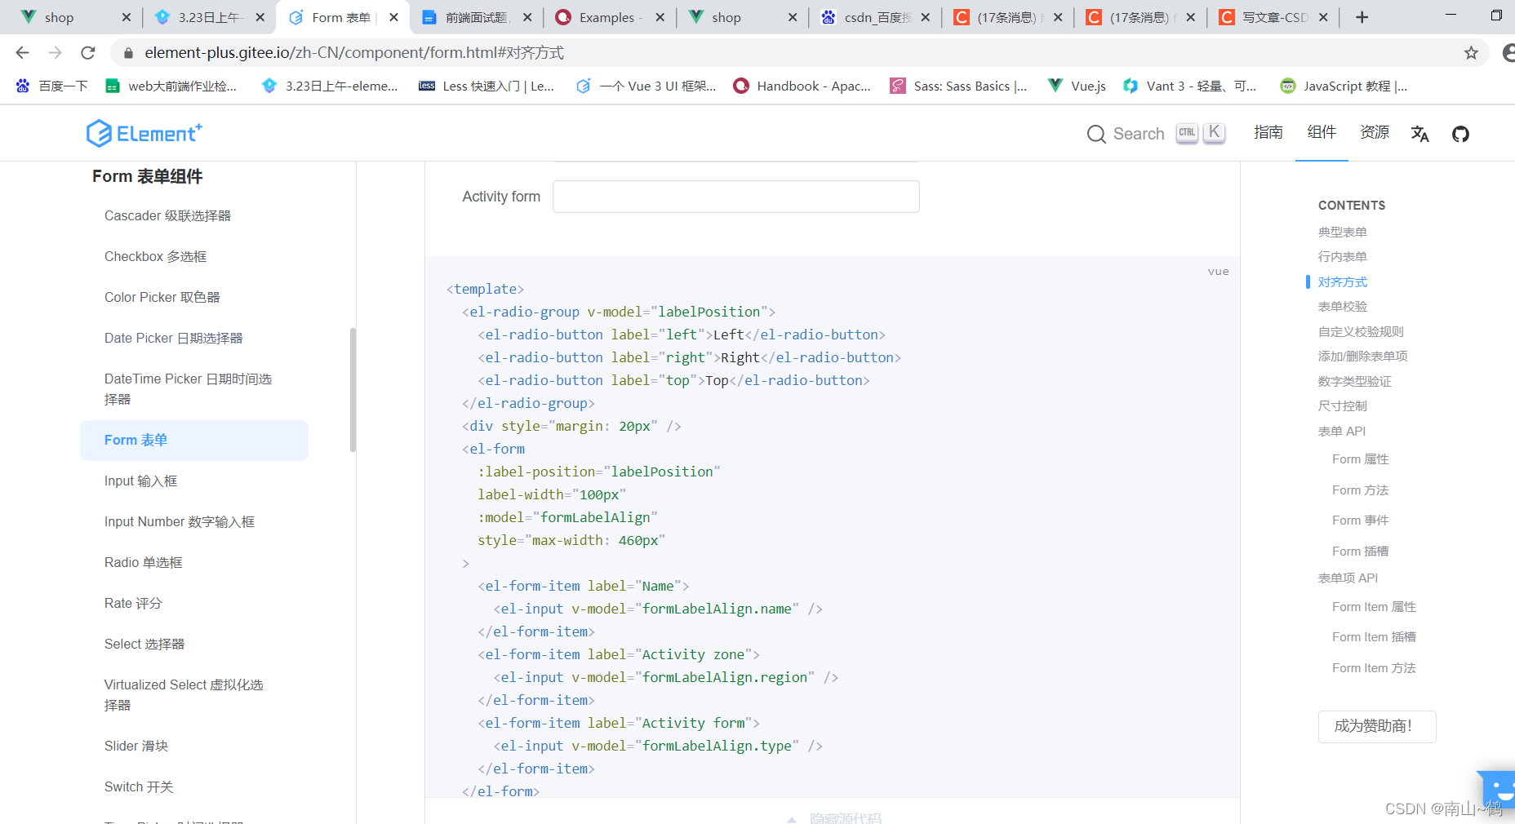The height and width of the screenshot is (824, 1515).
Task: Open 指南 navigation item
Action: (x=1268, y=133)
